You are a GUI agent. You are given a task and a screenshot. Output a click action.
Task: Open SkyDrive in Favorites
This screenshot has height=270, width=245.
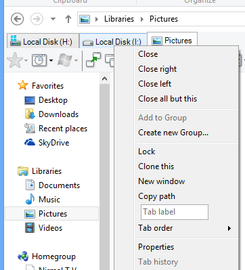(x=53, y=143)
